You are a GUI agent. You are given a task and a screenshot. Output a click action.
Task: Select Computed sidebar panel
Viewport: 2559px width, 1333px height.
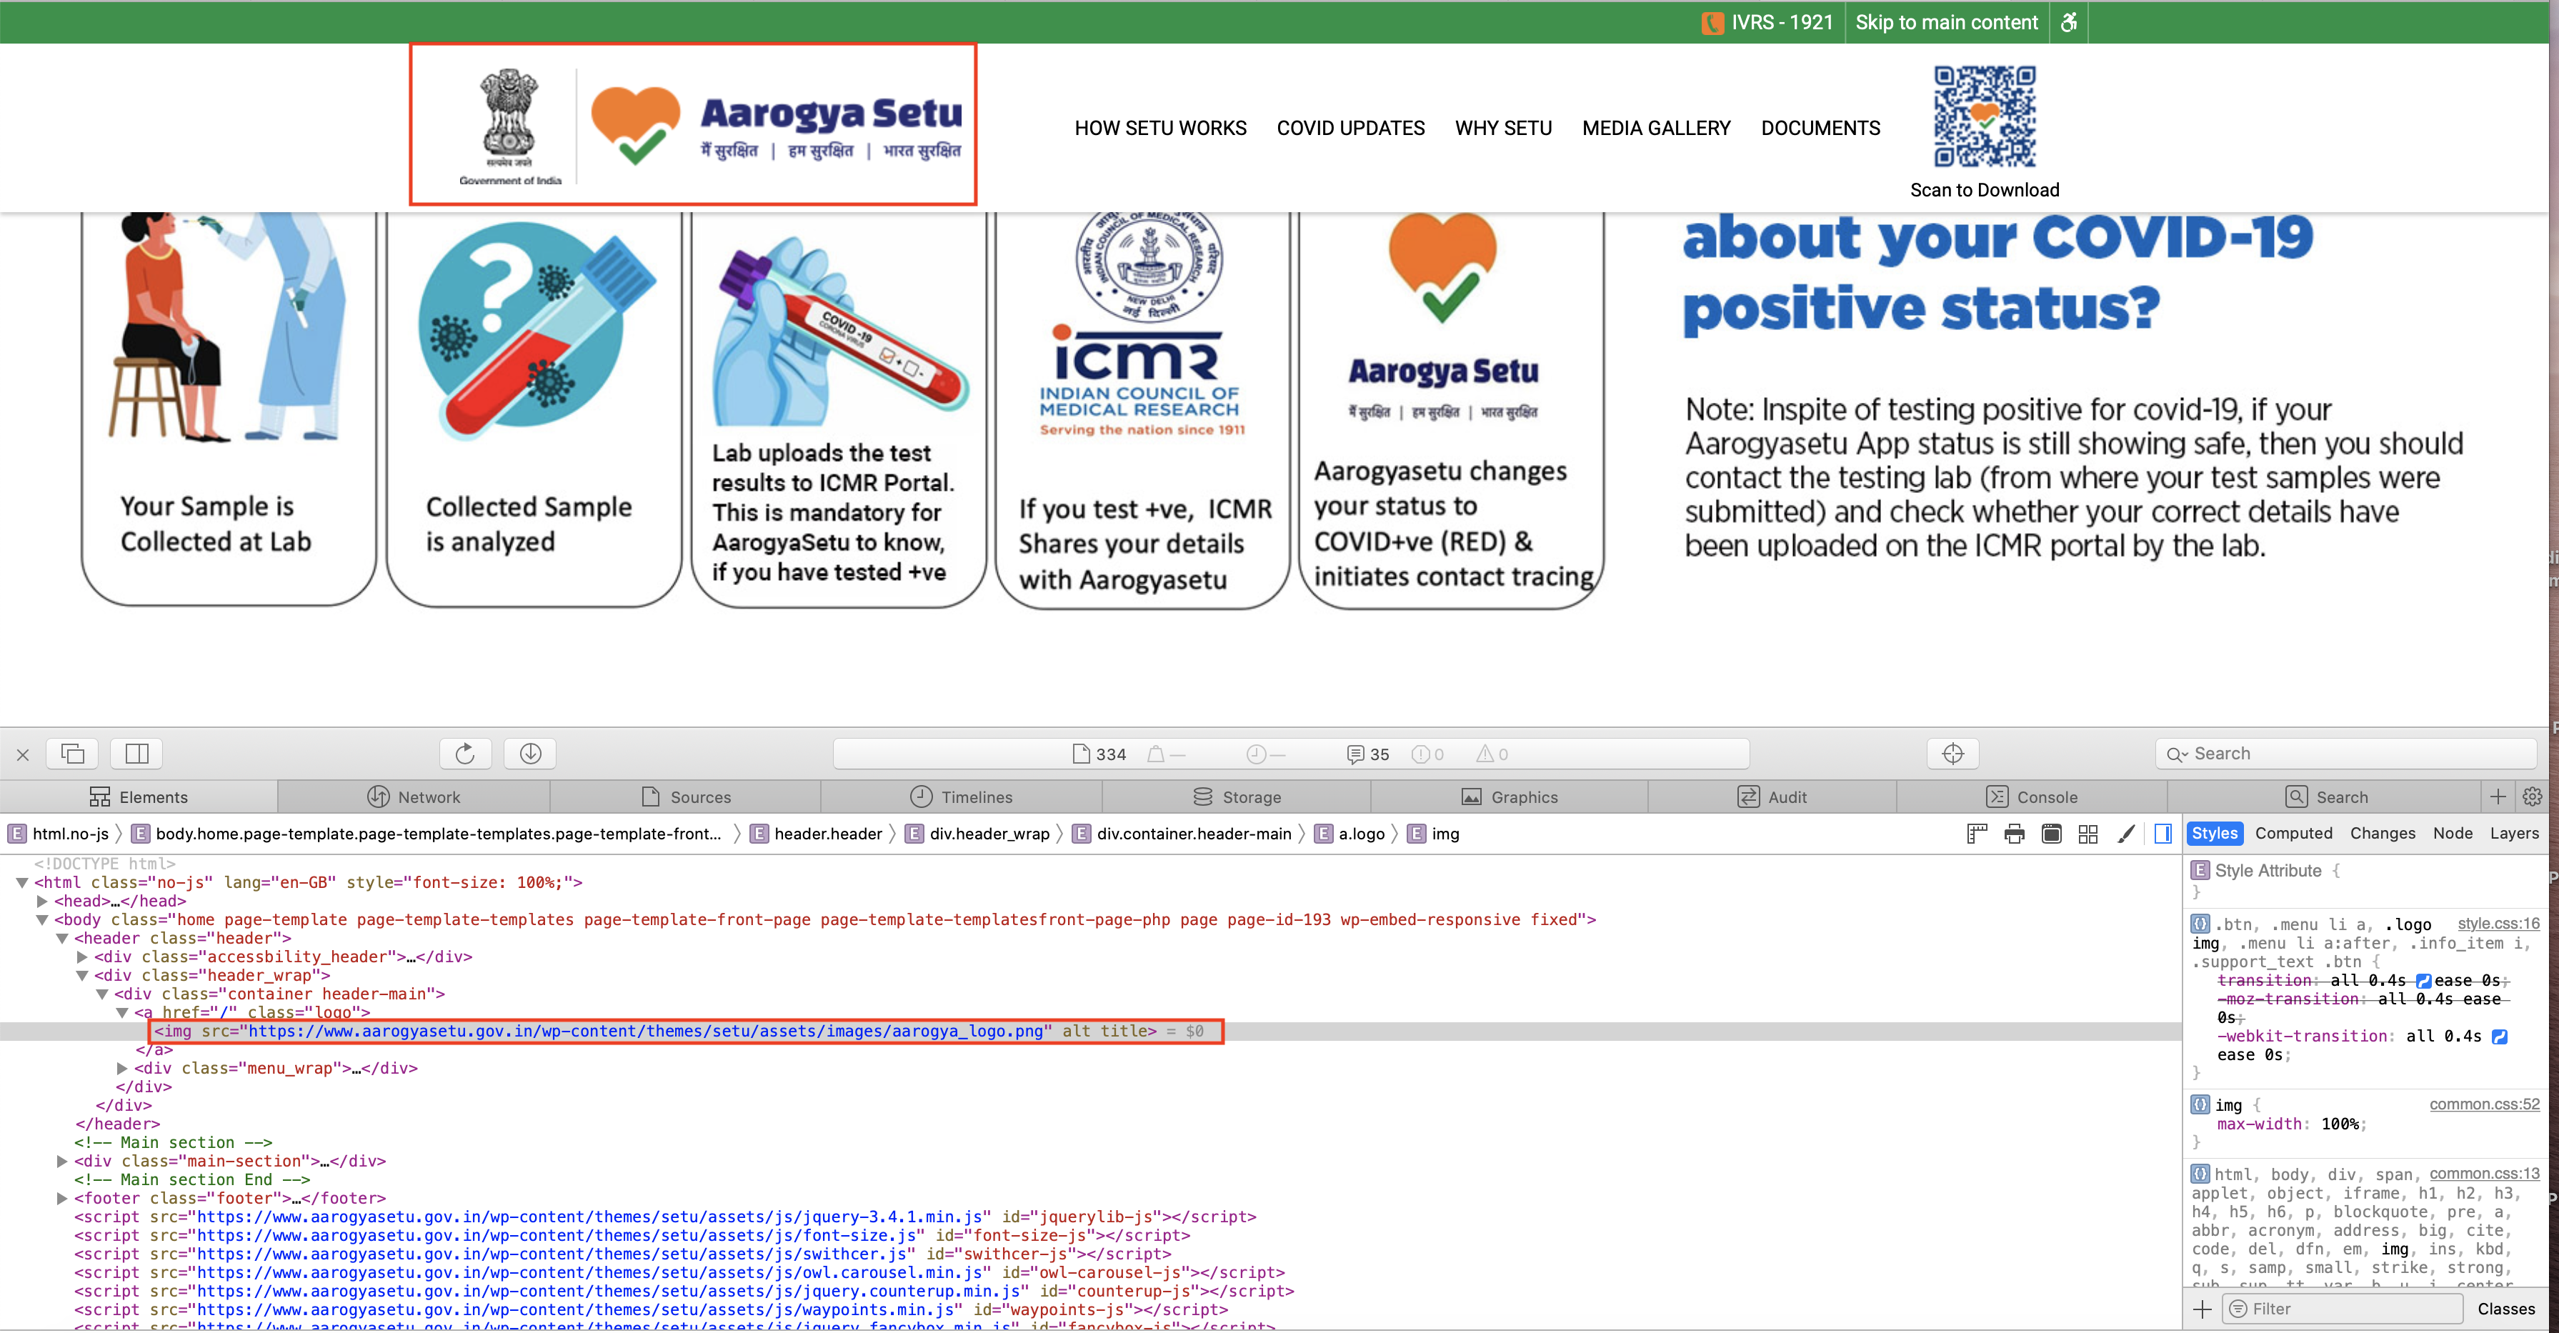2293,834
